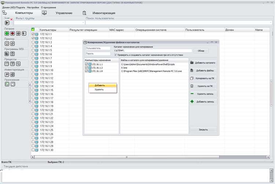Click the MSI install icon under Программы MSI

(x=7, y=54)
